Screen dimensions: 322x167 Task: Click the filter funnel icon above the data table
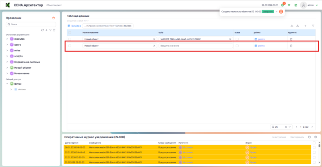pos(313,26)
